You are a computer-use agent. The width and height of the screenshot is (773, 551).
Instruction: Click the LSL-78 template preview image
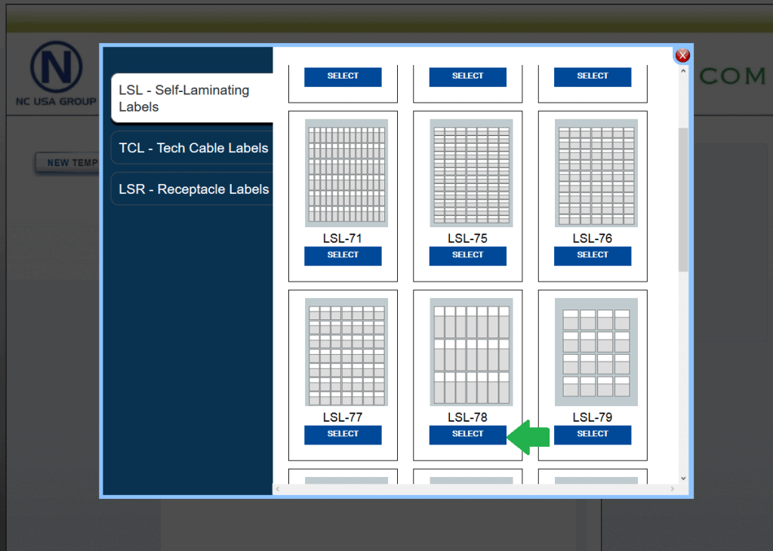(x=471, y=352)
